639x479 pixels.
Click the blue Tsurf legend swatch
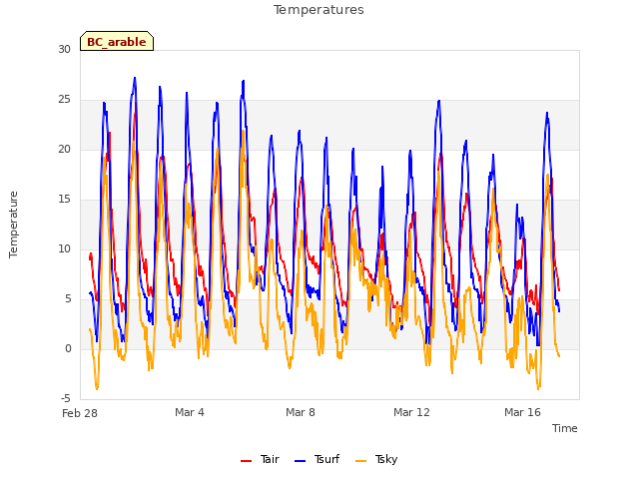(x=300, y=461)
